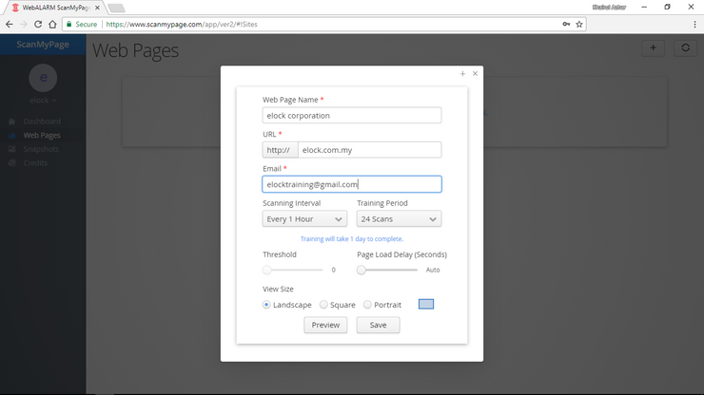
Task: Close the WebALARM ScanMyPage tab
Action: (x=97, y=8)
